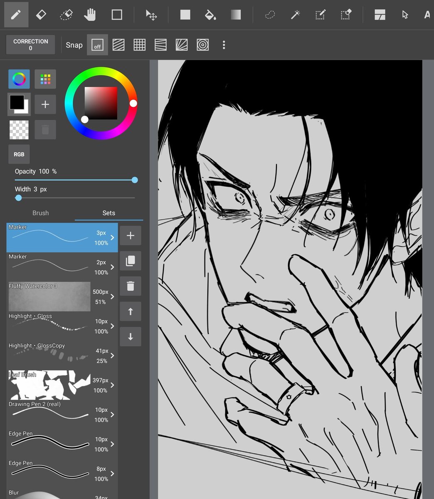Select the Magic Wand tool
Screen dimensions: 434x499
295,15
